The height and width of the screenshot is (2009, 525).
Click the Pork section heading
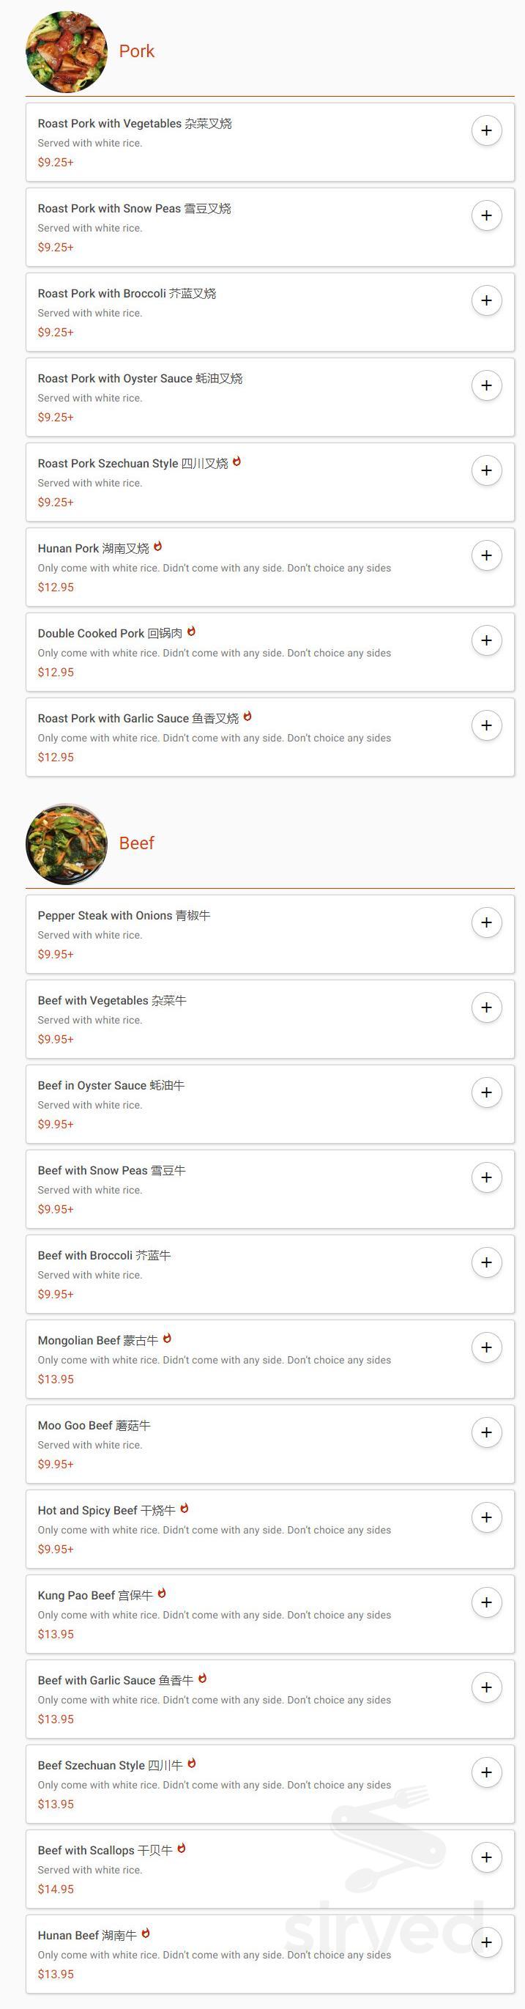136,51
